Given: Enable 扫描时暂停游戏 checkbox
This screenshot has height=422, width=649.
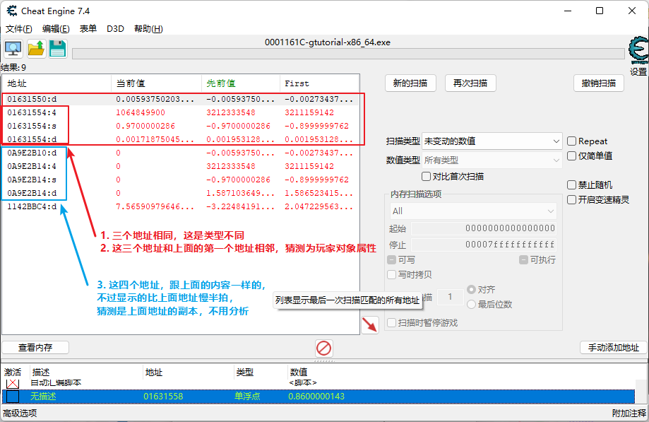Looking at the screenshot, I should point(391,322).
